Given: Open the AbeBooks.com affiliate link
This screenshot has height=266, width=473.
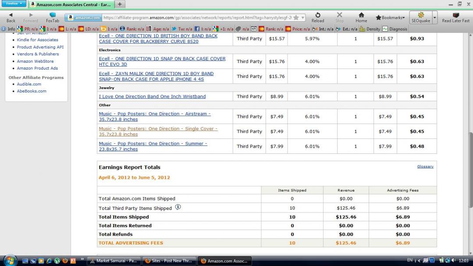Looking at the screenshot, I should 32,91.
